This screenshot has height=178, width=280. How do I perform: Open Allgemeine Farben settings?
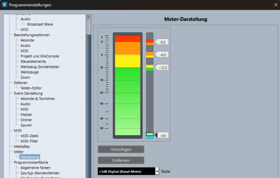coord(35,168)
